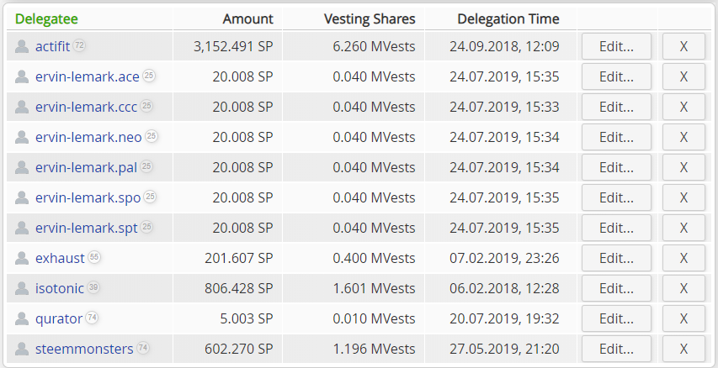This screenshot has width=718, height=368.
Task: Click the user icon beside isotonic
Action: pos(22,288)
